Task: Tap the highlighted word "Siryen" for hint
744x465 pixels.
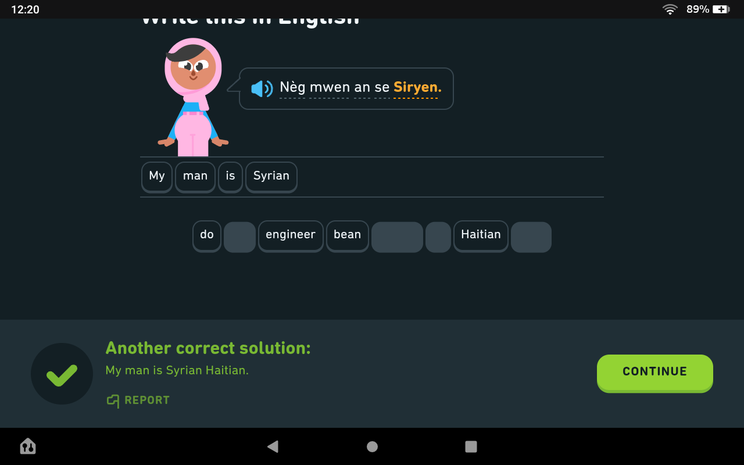Action: (x=417, y=88)
